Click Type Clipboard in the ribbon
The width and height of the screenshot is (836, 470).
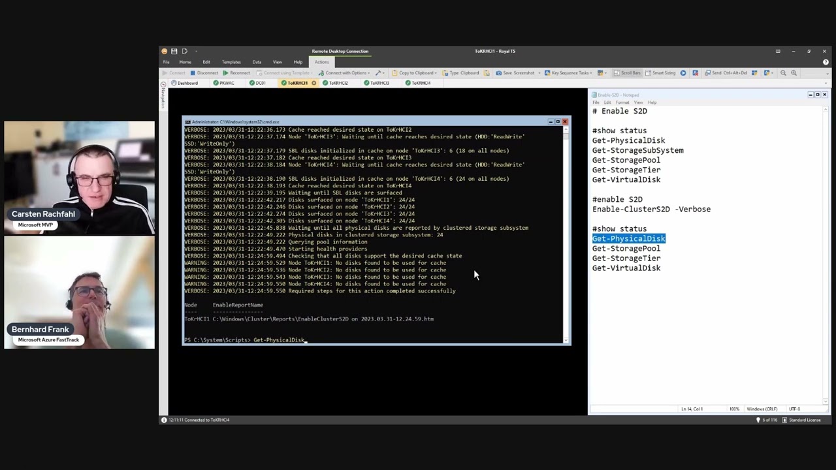pos(460,73)
